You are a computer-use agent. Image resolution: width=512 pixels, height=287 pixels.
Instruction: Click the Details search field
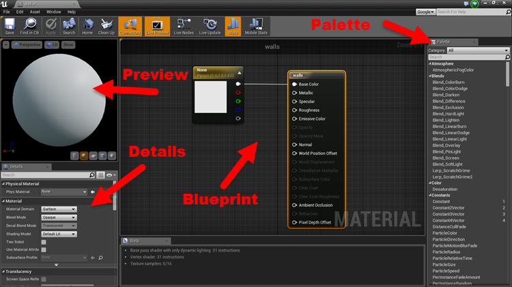point(48,175)
